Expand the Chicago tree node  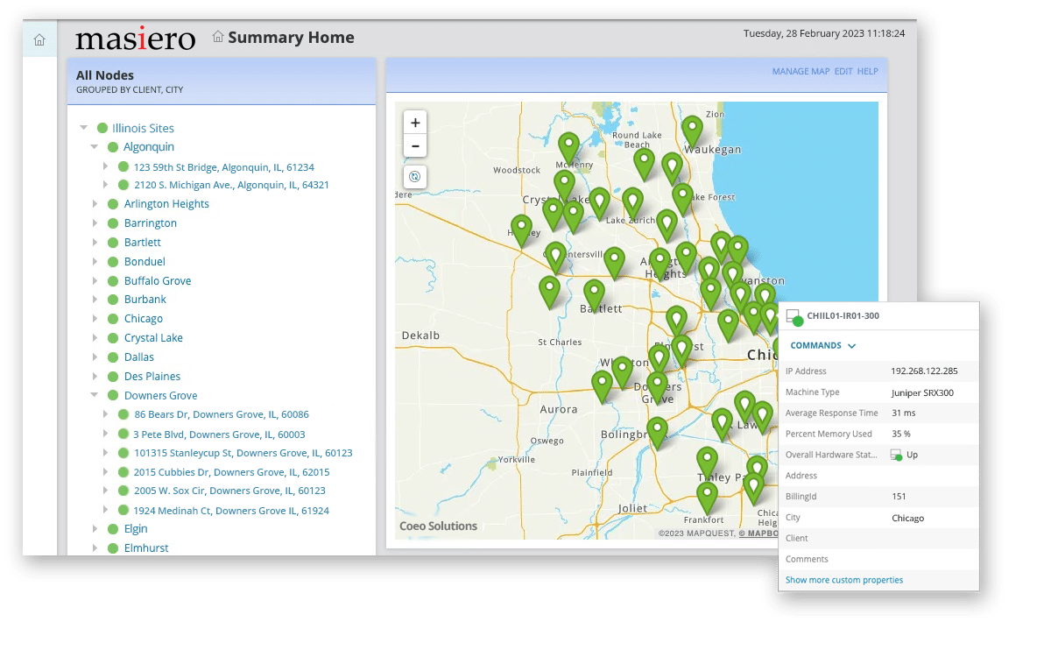pos(95,318)
